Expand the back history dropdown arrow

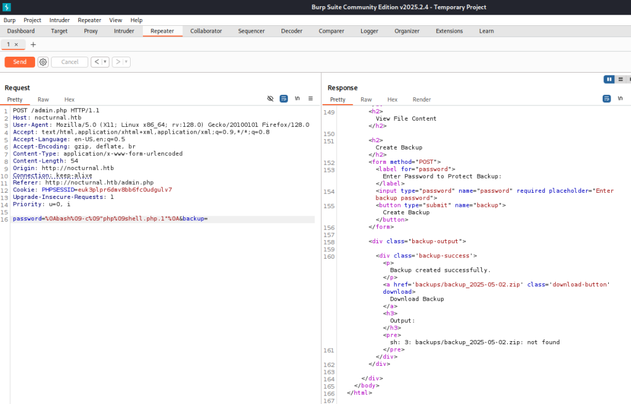click(x=105, y=62)
